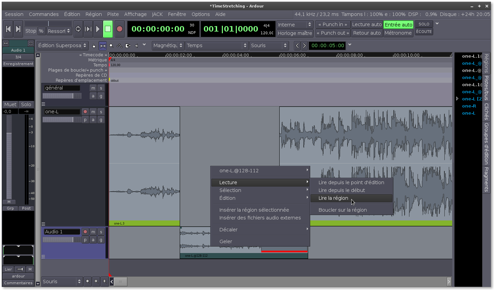The width and height of the screenshot is (494, 290).
Task: Click the Entrée auto button
Action: click(x=398, y=25)
